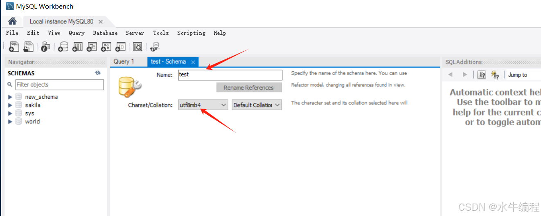Open the utf8mb4 charset dropdown

tap(203, 105)
